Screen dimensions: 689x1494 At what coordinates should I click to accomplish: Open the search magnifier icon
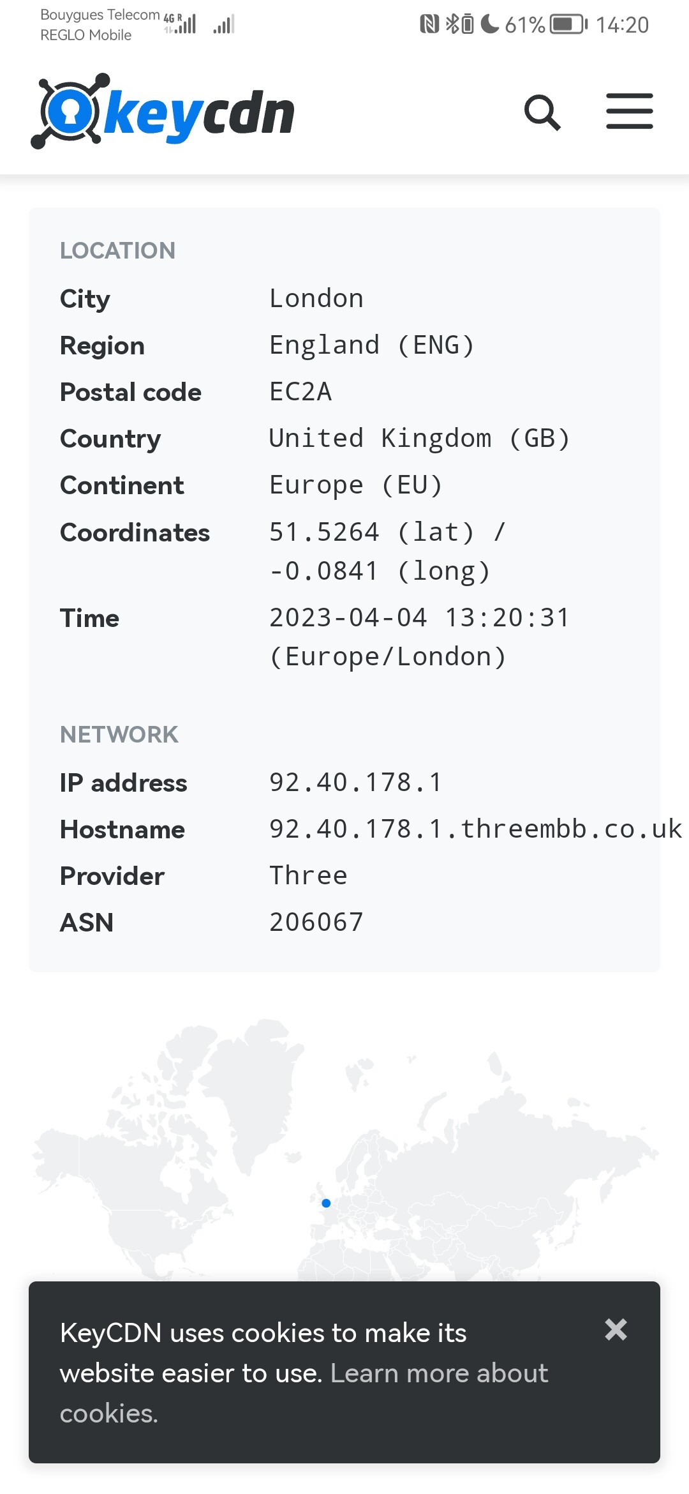[542, 112]
